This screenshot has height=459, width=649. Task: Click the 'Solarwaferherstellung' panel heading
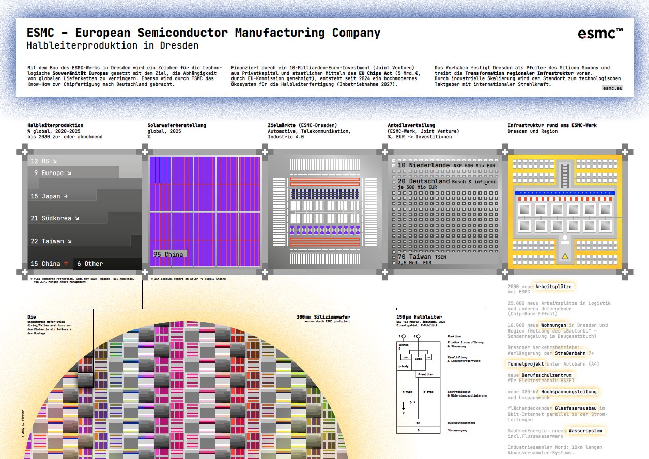click(177, 125)
